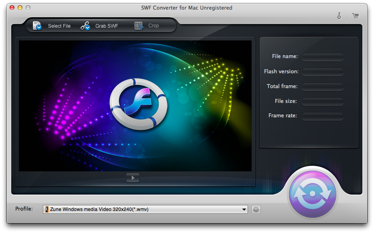Image resolution: width=374 pixels, height=233 pixels.
Task: Click the "Flash version:" label
Action: click(281, 71)
